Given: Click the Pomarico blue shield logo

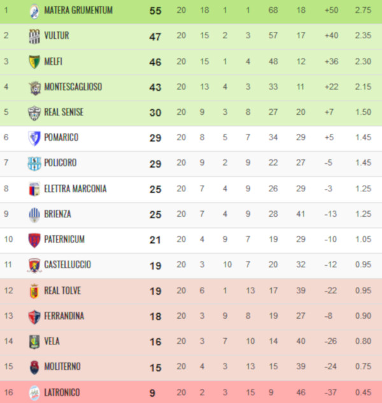Looking at the screenshot, I should (34, 138).
